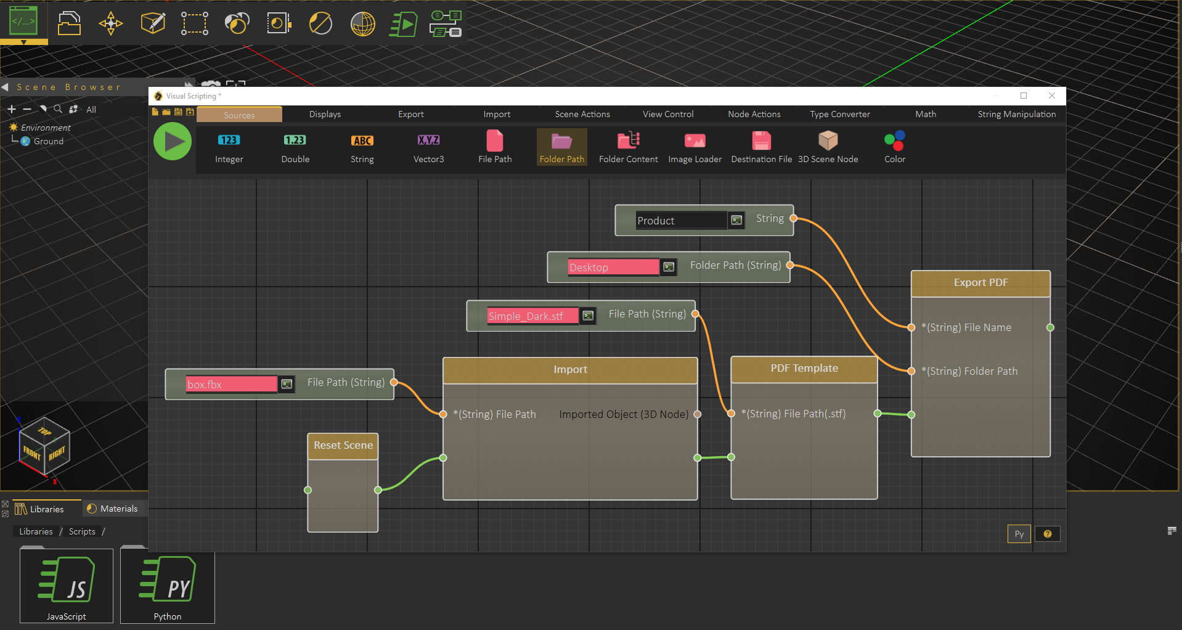
Task: Toggle the Py code view button
Action: 1019,534
